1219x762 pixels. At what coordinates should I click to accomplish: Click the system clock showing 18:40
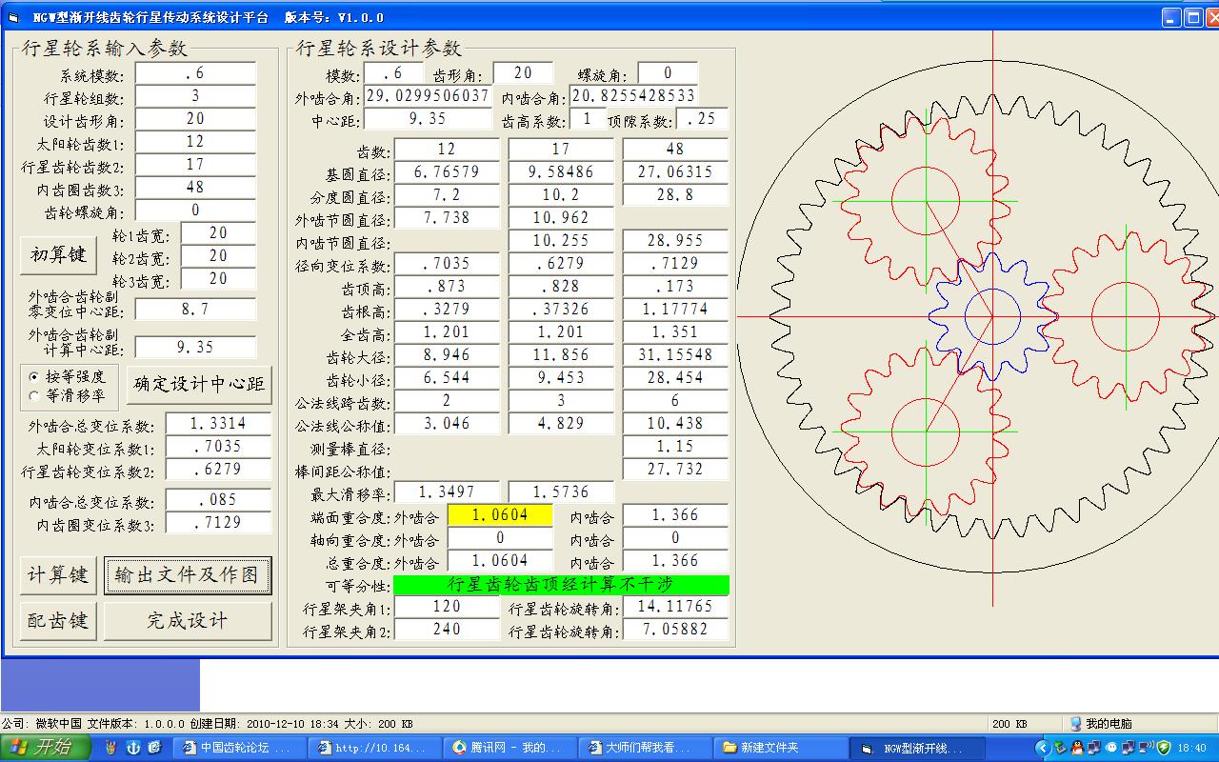[1192, 749]
